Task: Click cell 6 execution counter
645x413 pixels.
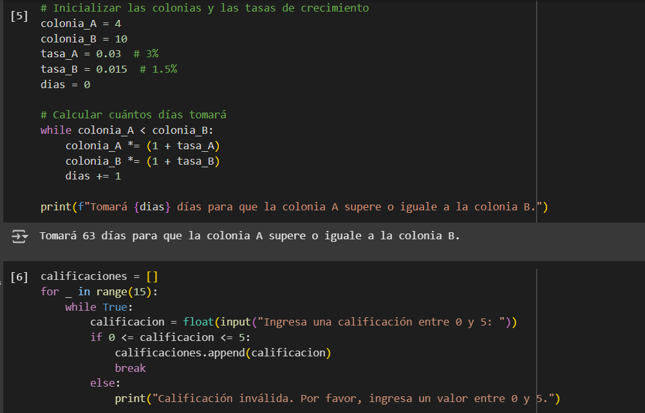Action: tap(19, 277)
